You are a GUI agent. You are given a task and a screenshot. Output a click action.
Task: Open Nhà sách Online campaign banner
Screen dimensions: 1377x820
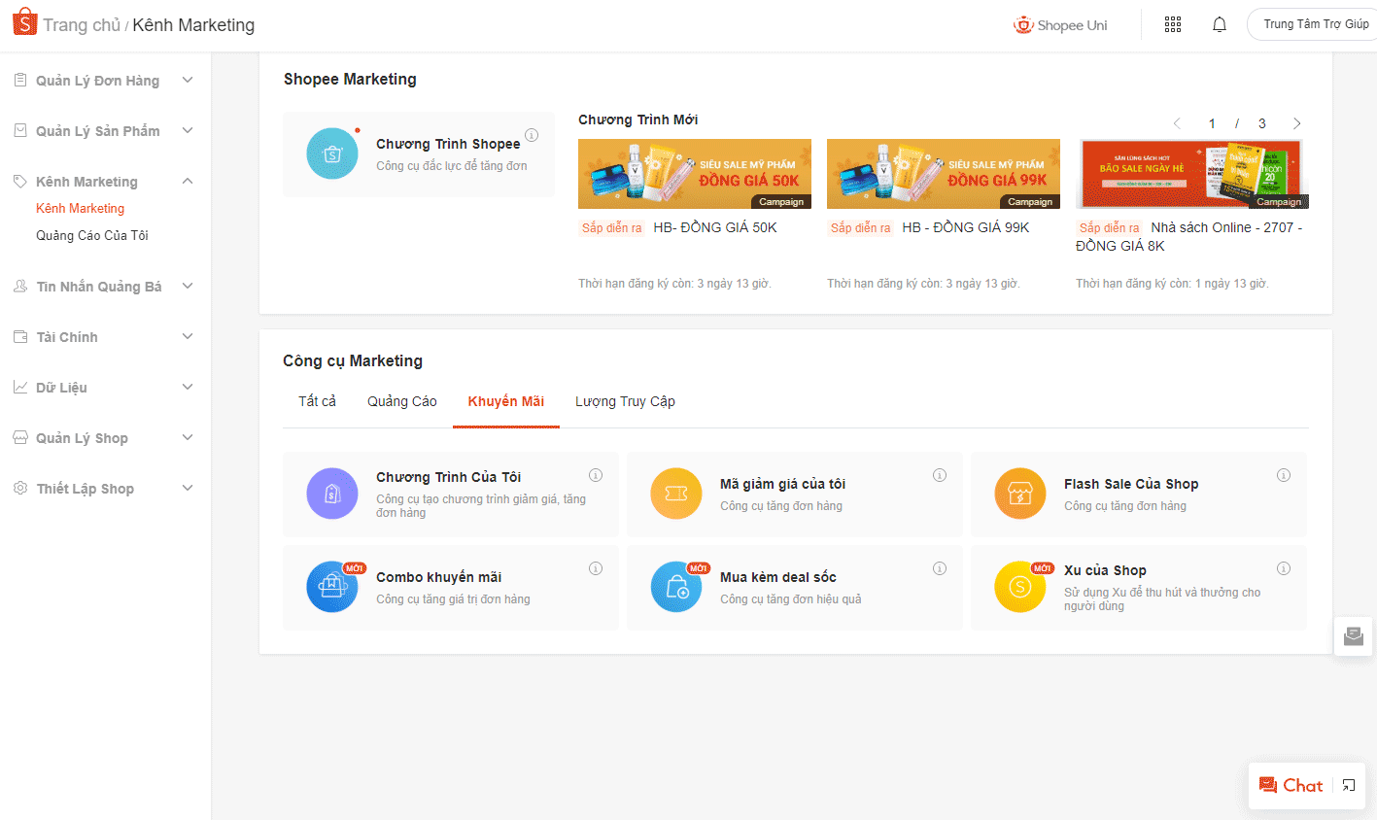click(x=1192, y=174)
